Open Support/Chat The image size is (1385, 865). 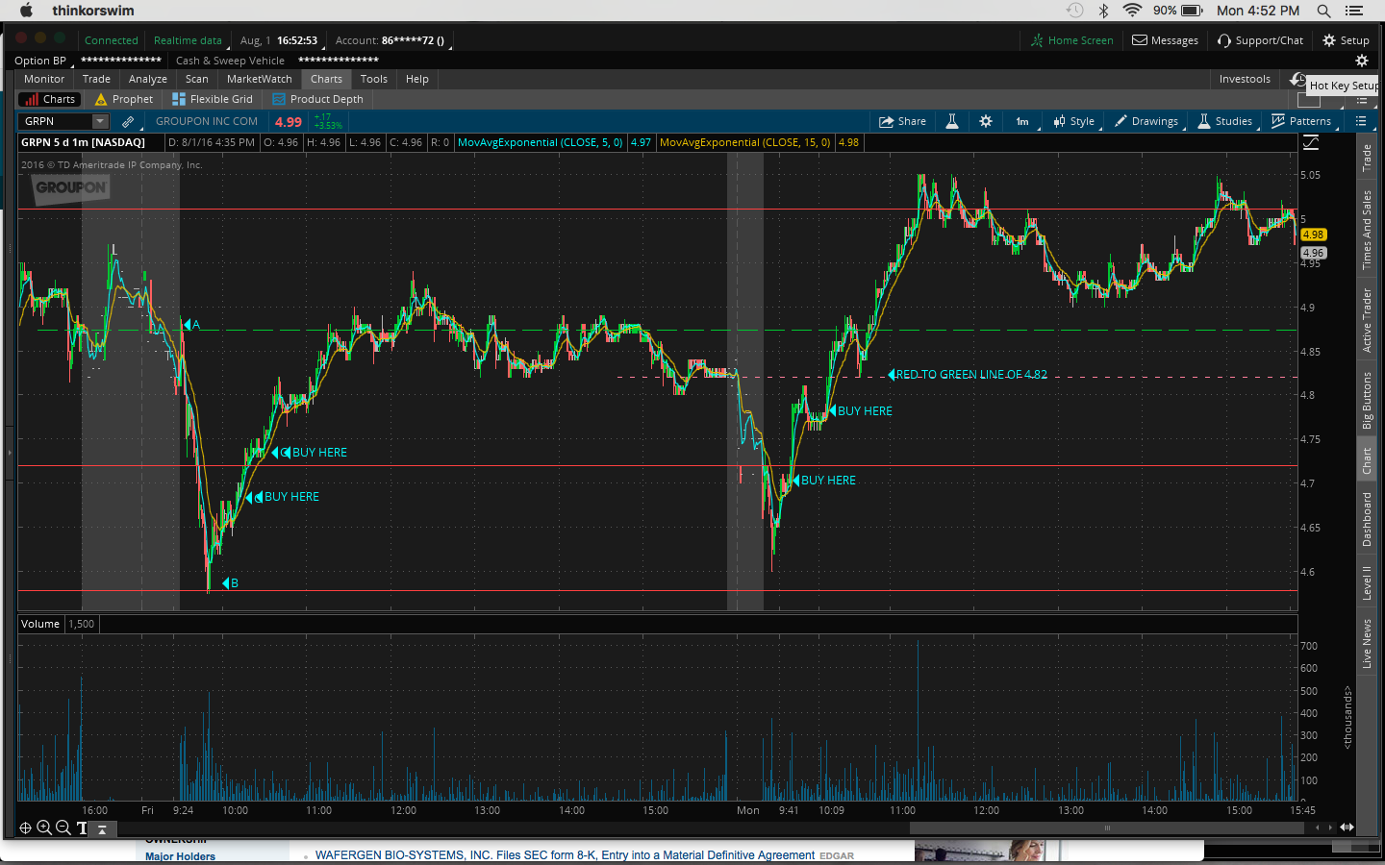pos(1260,40)
